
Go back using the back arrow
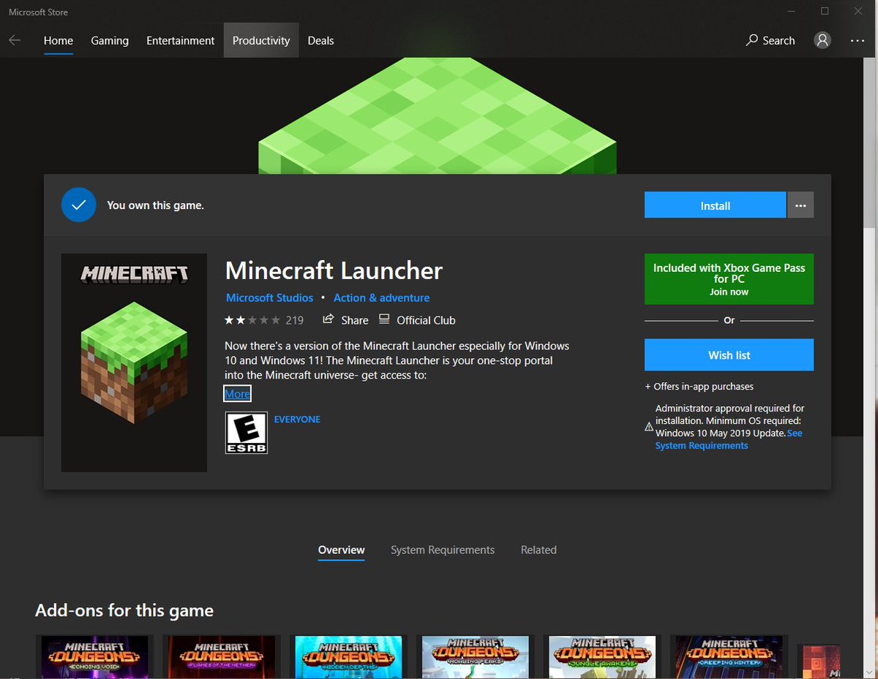click(x=15, y=41)
